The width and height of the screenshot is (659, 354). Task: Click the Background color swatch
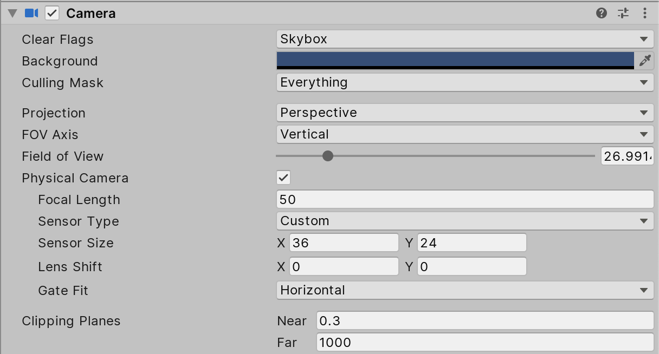point(455,60)
